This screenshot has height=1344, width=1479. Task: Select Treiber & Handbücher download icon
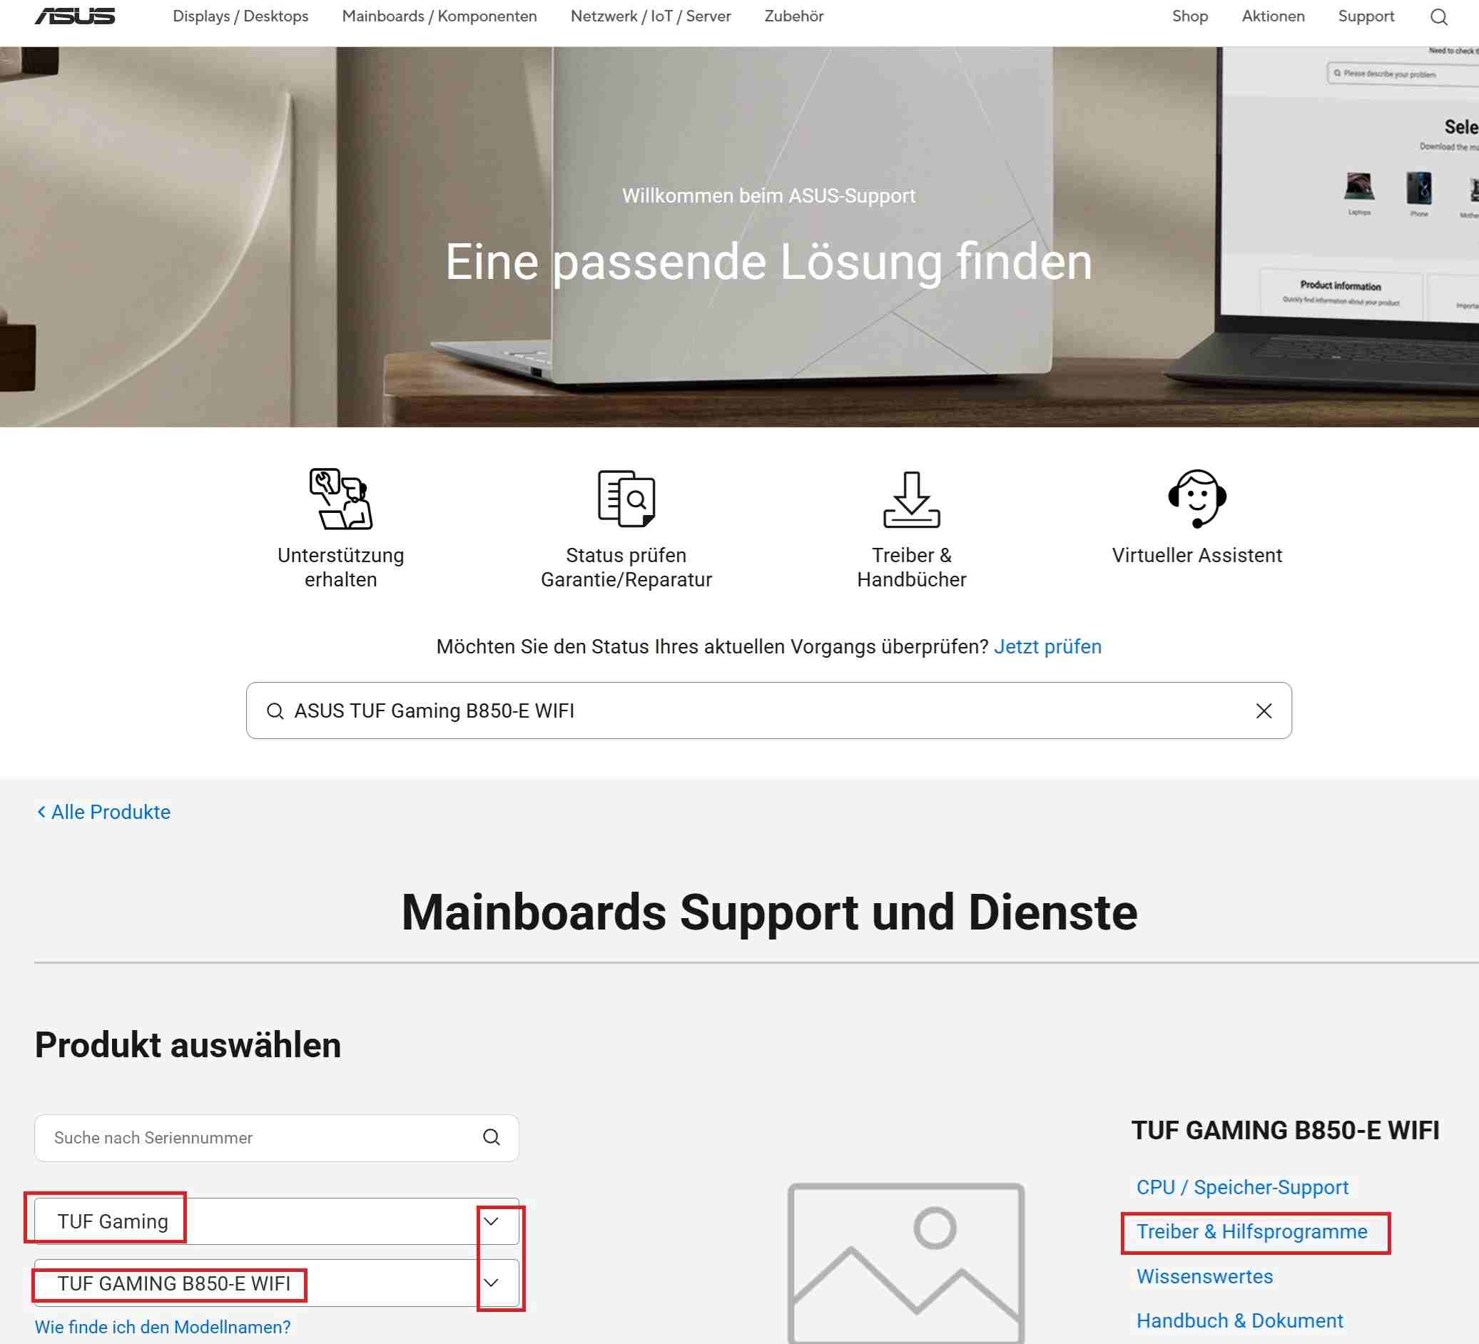(911, 499)
